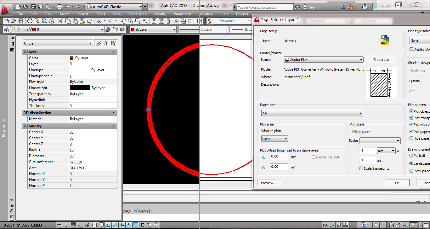
Task: Click the QuickCalc calculator icon
Action: (190, 21)
